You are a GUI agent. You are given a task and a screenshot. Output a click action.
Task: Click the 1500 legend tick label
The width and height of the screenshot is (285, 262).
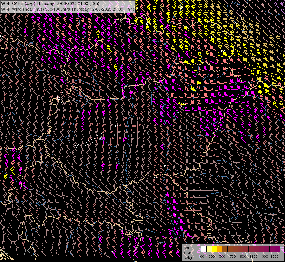click(275, 256)
